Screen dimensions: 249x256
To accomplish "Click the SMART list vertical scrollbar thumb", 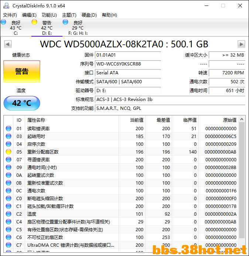I will point(242,180).
